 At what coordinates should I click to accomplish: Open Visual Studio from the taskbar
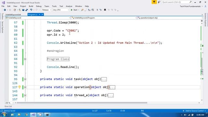click(33, 115)
